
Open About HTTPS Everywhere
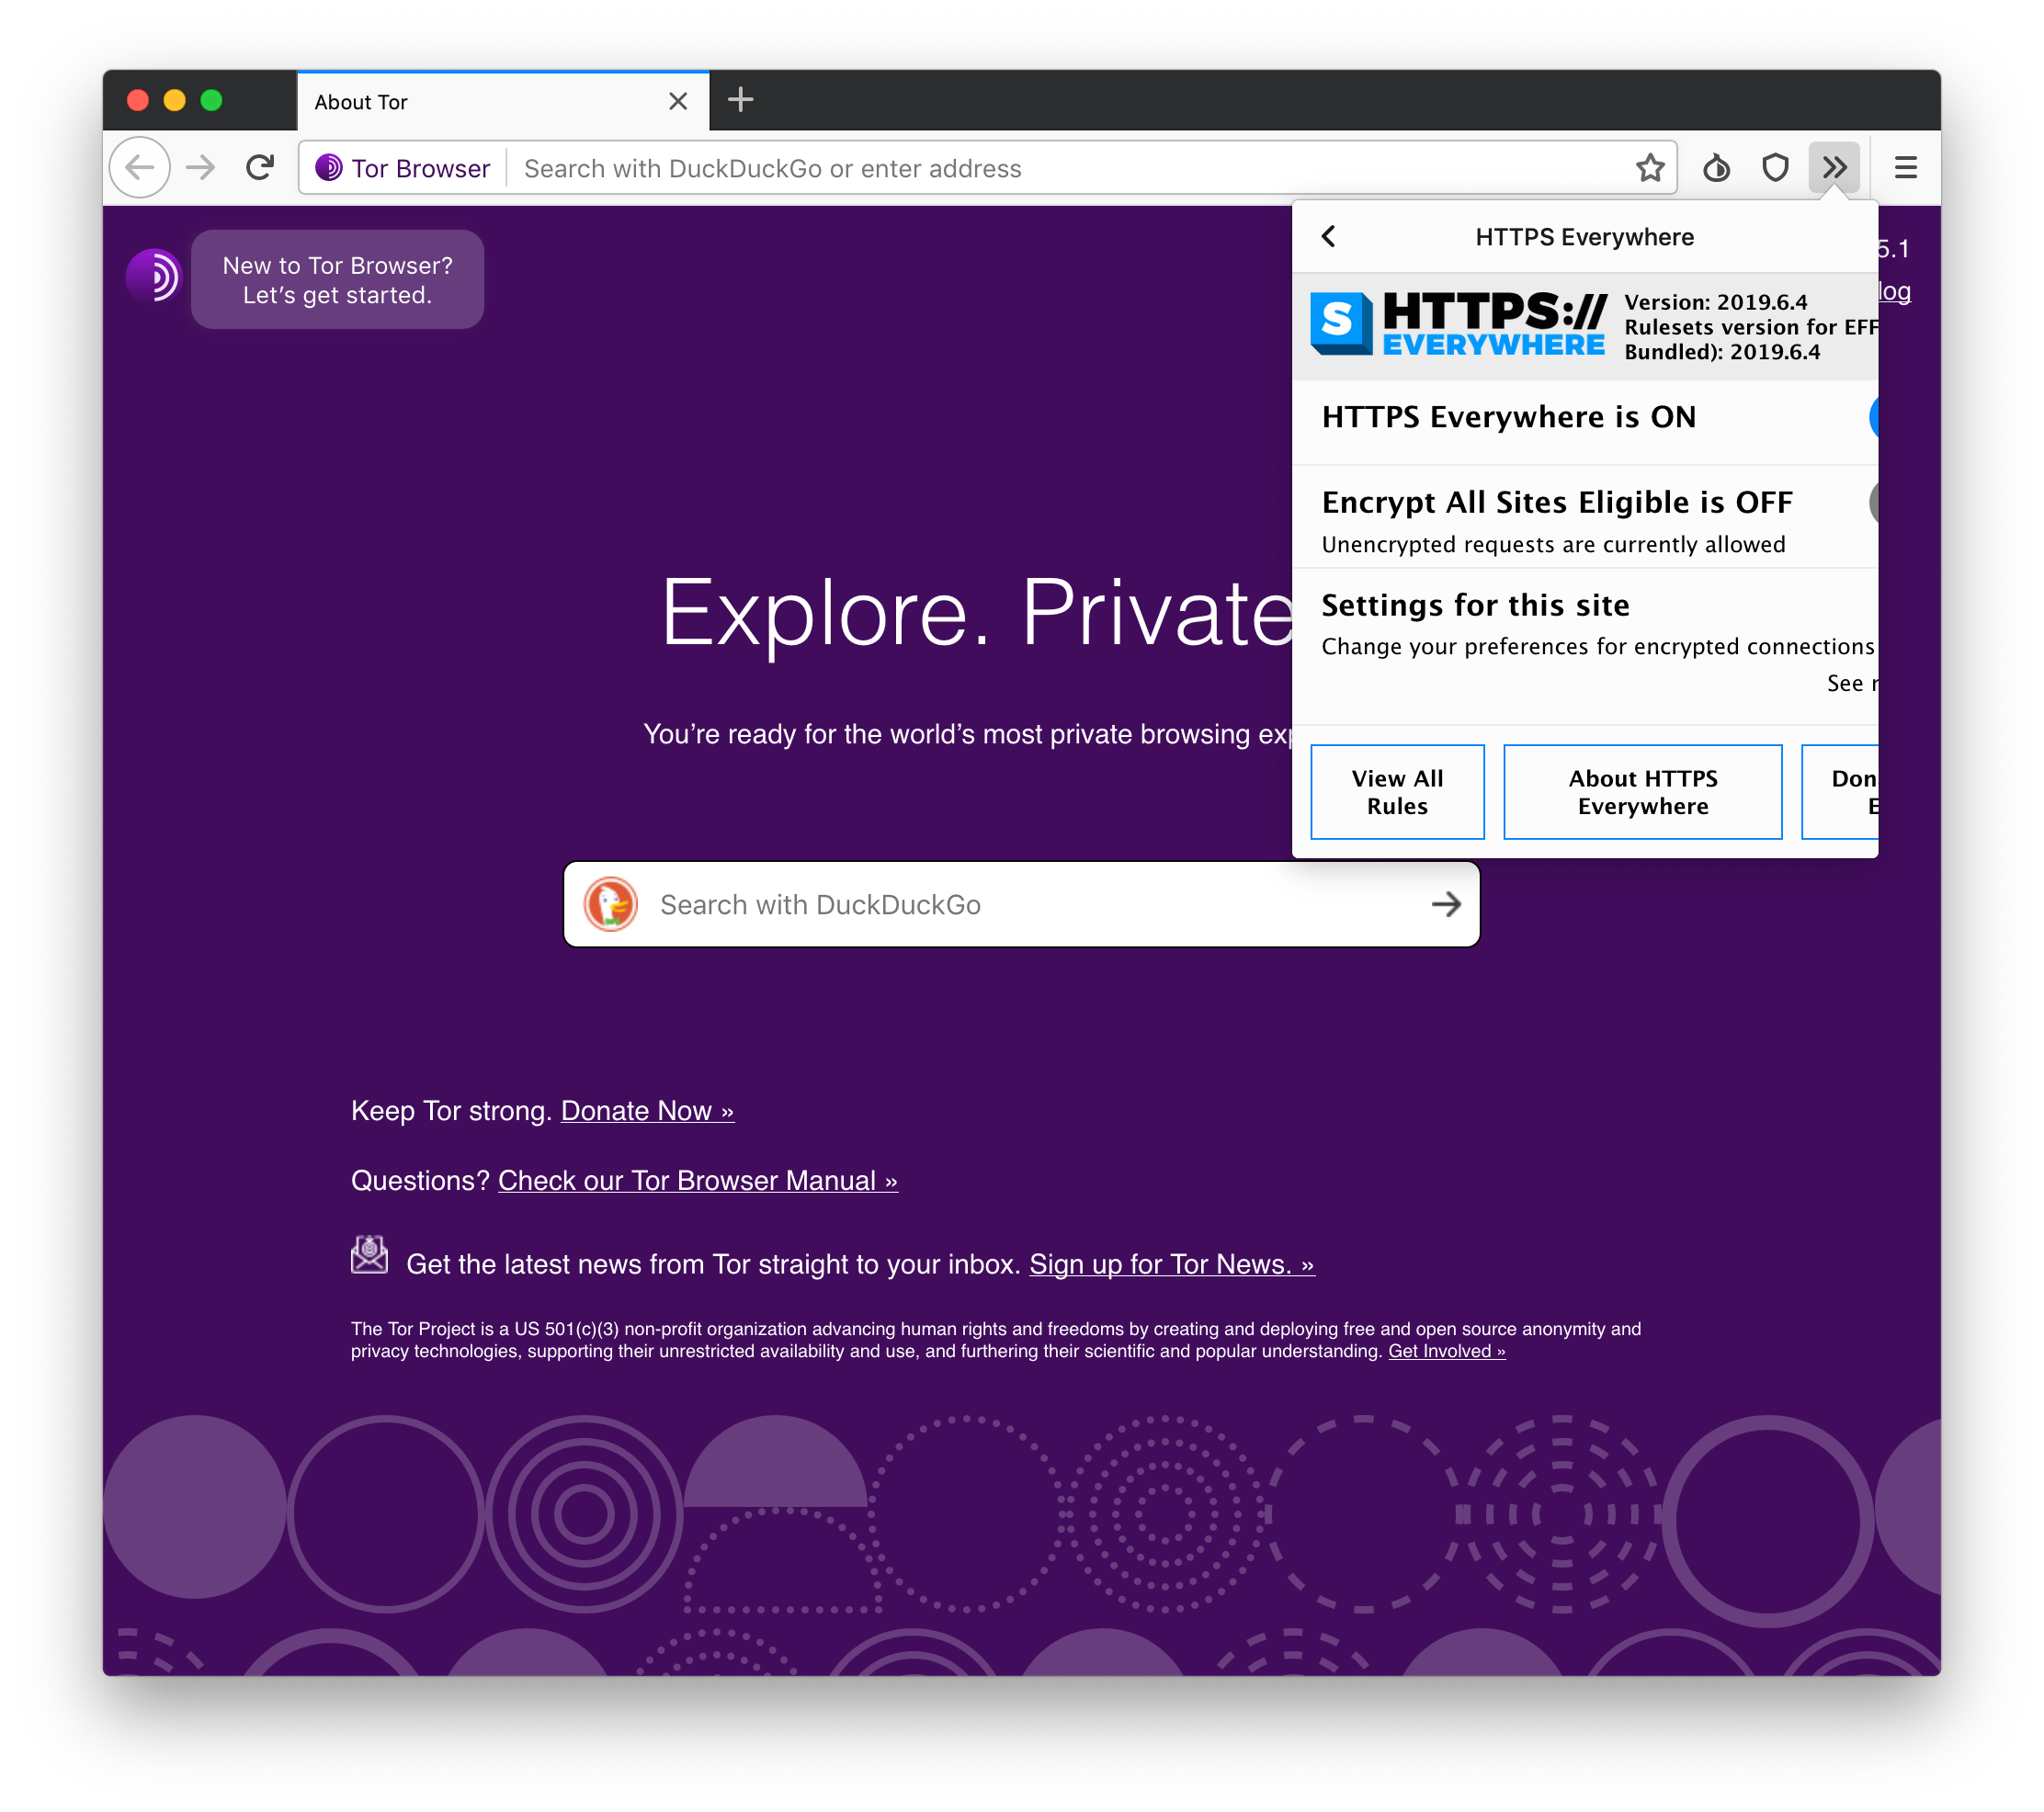[x=1642, y=791]
